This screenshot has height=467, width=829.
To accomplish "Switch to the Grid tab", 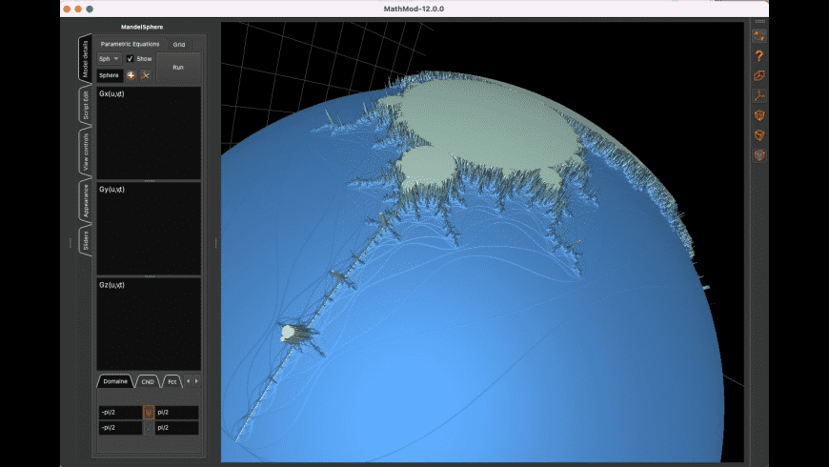I will [179, 45].
